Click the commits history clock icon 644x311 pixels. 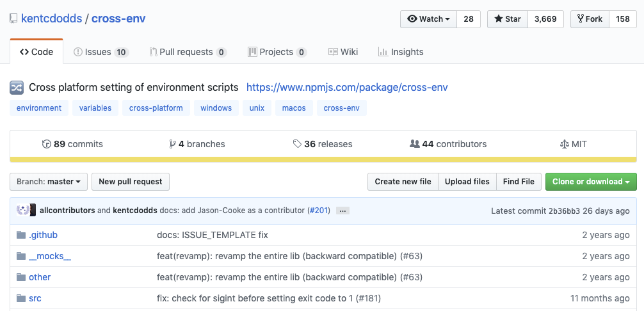coord(46,144)
